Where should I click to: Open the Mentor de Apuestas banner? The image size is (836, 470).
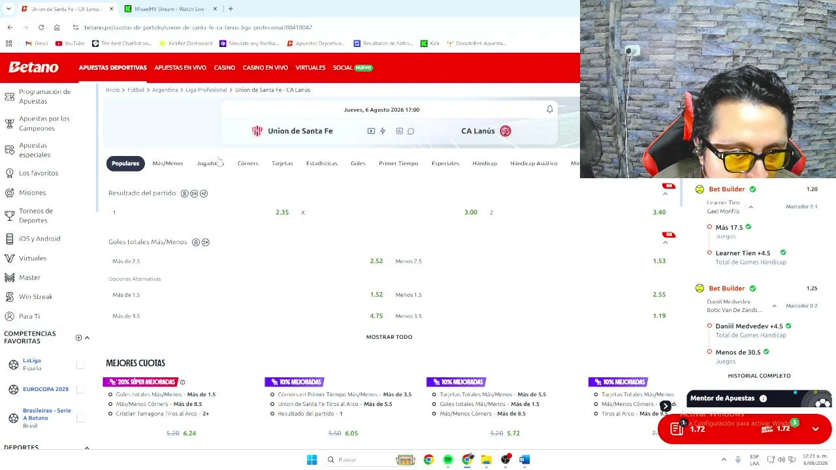tap(758, 398)
